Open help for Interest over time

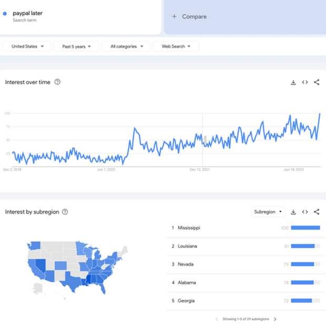click(57, 82)
